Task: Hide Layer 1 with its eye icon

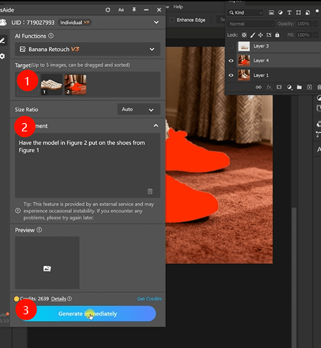Action: [231, 76]
